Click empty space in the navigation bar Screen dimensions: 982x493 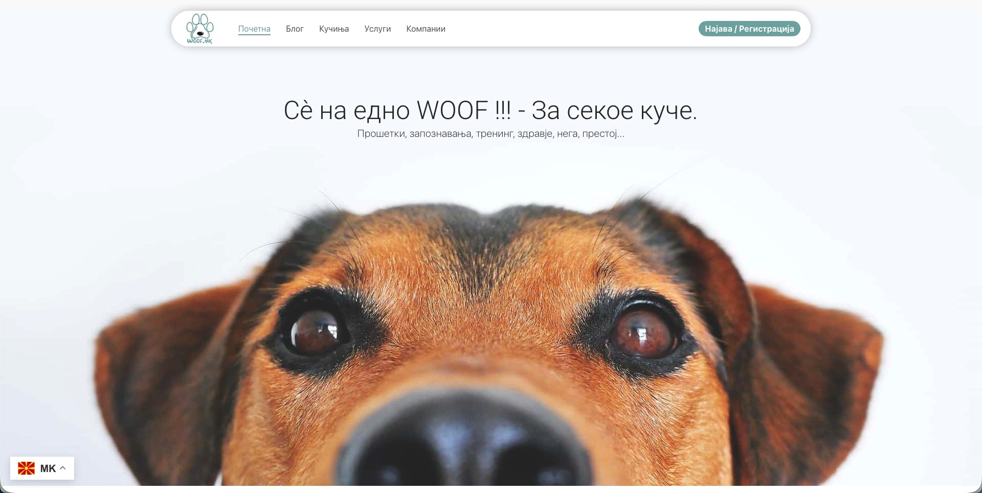click(x=563, y=29)
